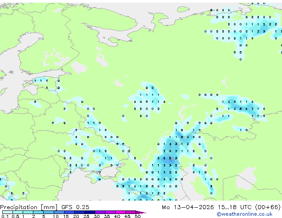Click the '(00+66)' forecast offset text
Image resolution: width=282 pixels, height=218 pixels.
[x=268, y=207]
